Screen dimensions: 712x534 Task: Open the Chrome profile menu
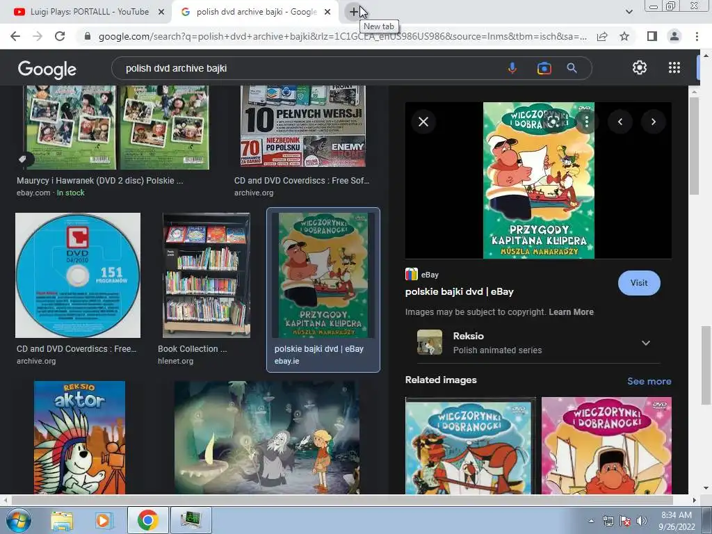coord(674,36)
